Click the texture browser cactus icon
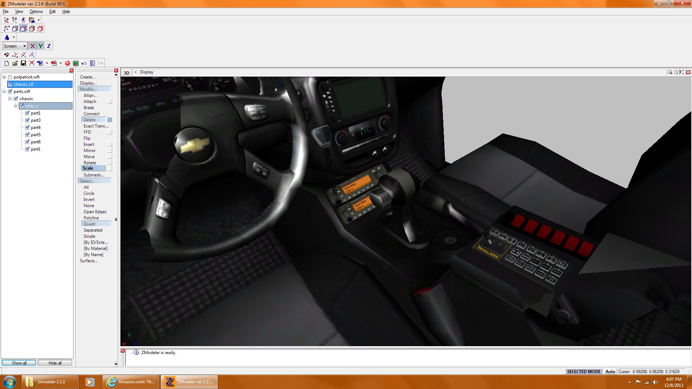The height and width of the screenshot is (389, 692). point(76,63)
